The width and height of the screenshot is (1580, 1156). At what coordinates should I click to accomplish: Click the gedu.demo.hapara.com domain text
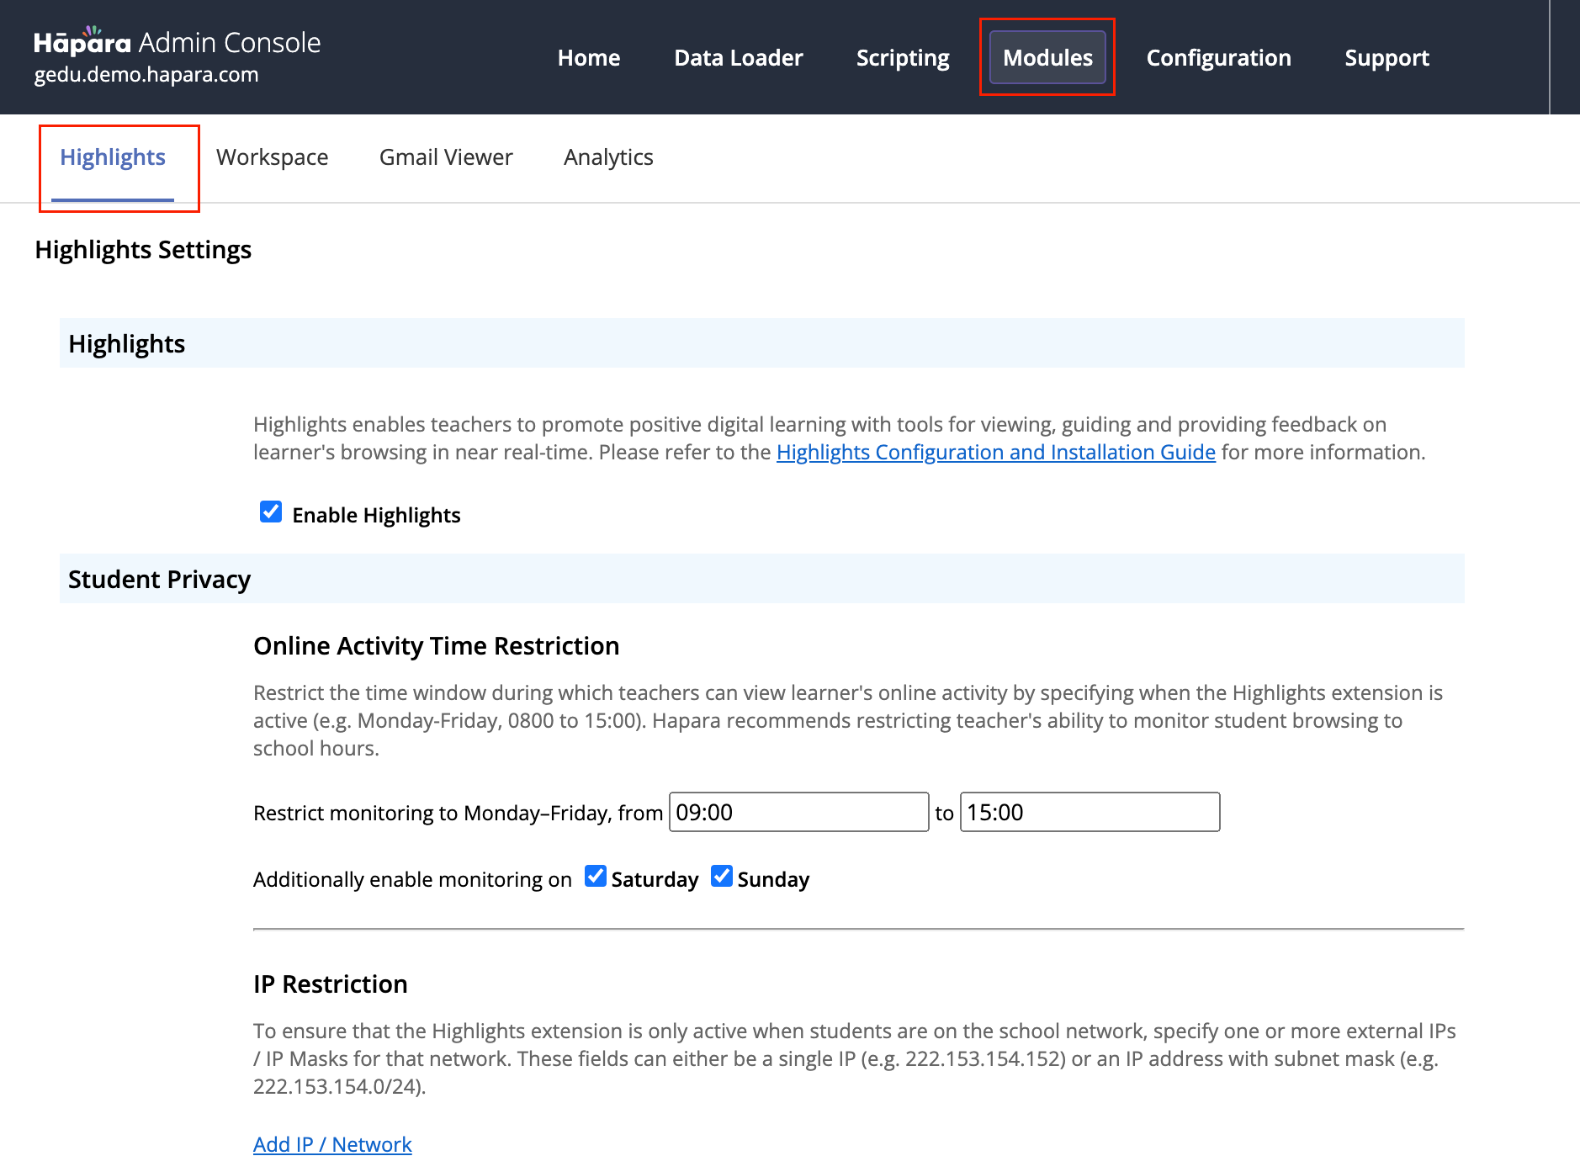click(x=145, y=74)
